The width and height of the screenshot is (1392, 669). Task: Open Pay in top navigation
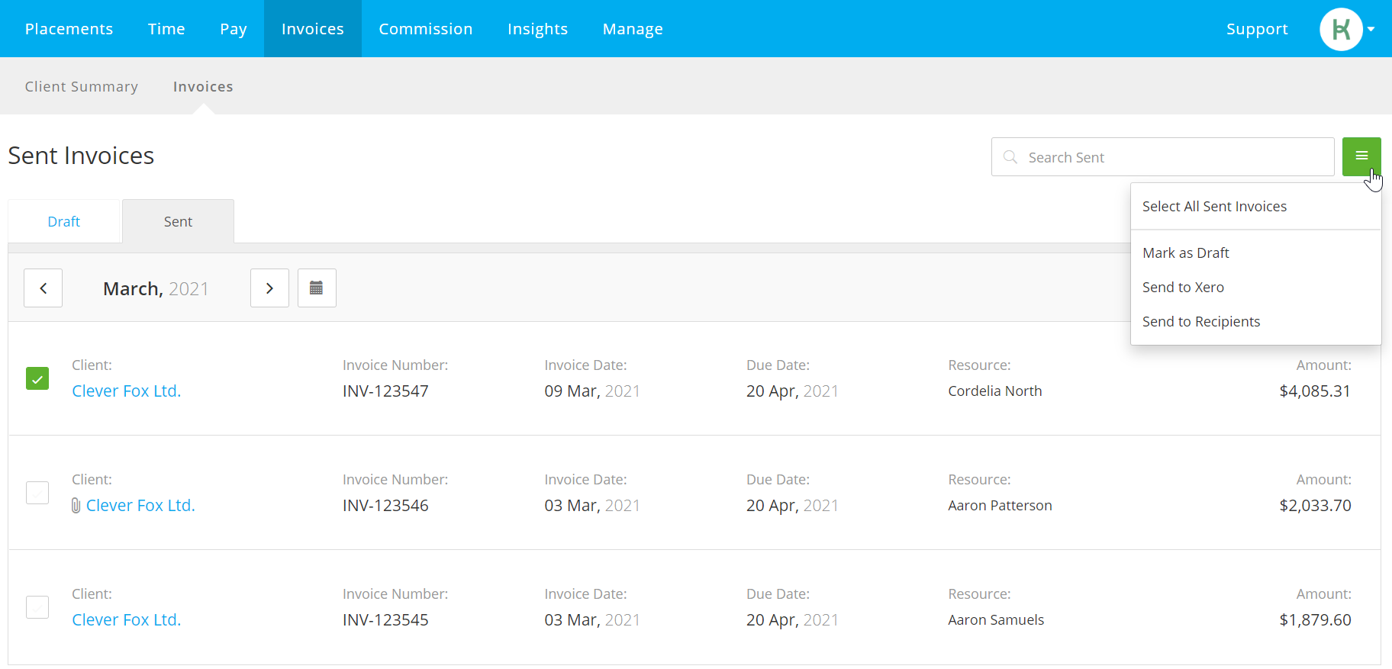pos(234,29)
